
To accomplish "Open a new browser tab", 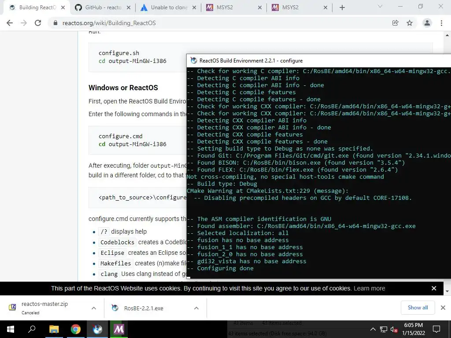I will (x=342, y=7).
